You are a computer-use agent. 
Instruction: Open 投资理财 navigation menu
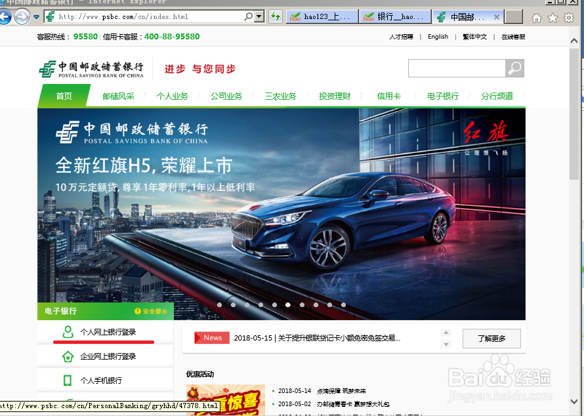pos(335,96)
